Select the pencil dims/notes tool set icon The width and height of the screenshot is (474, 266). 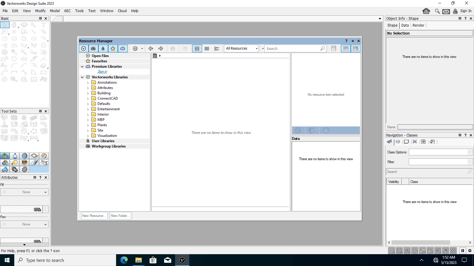click(34, 163)
